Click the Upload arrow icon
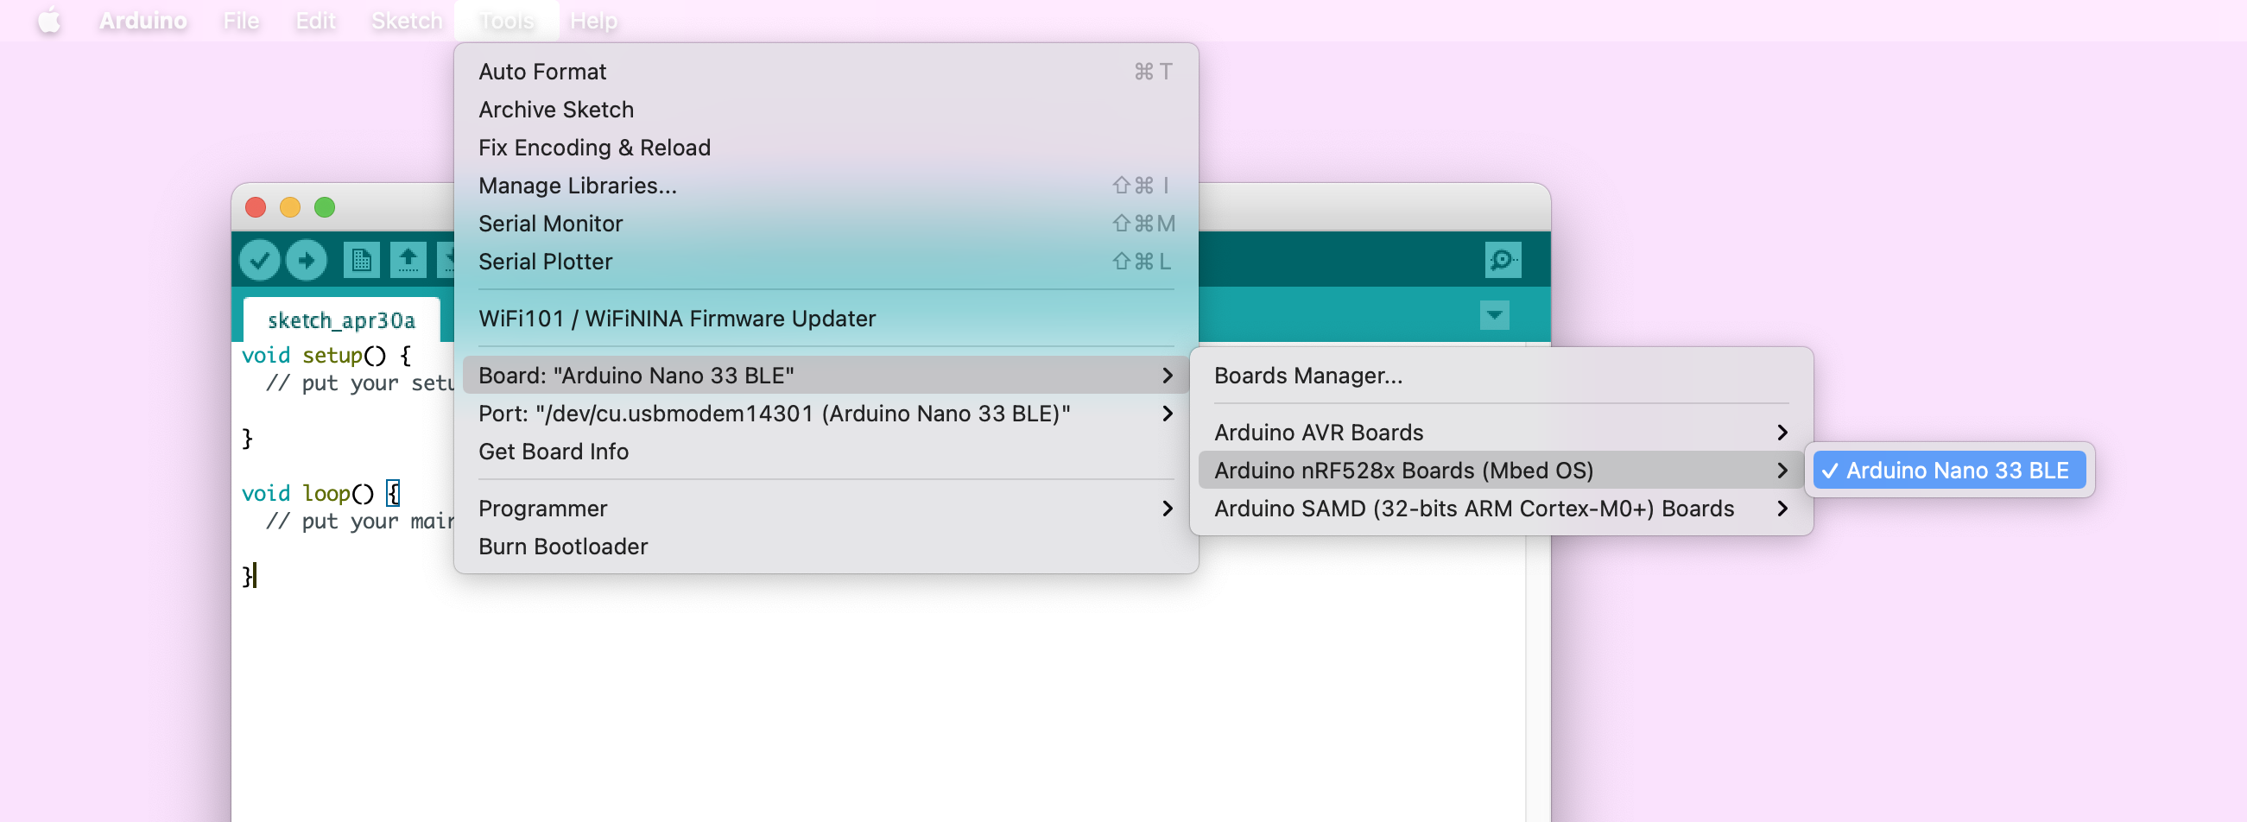2247x822 pixels. (307, 260)
